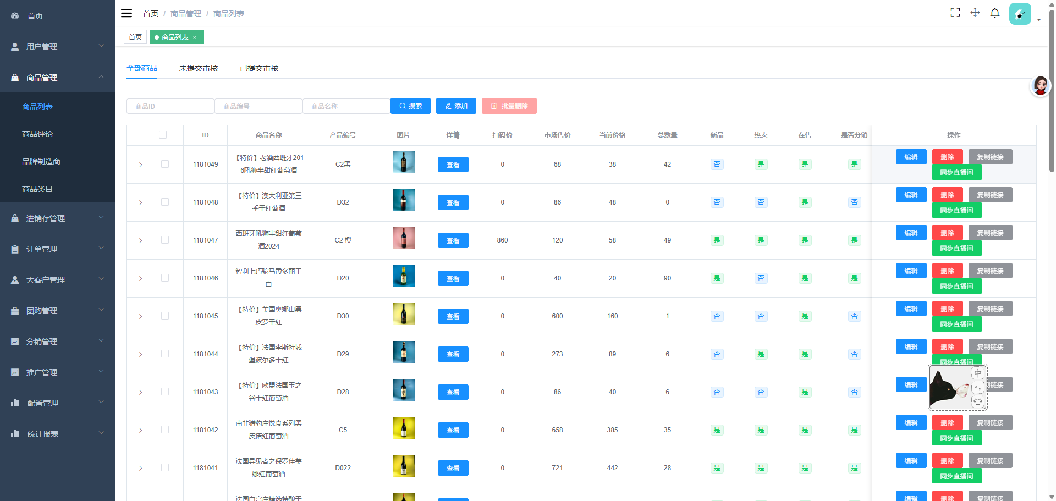The height and width of the screenshot is (501, 1056).
Task: Collapse the 商品管理 sidebar menu
Action: click(x=58, y=78)
